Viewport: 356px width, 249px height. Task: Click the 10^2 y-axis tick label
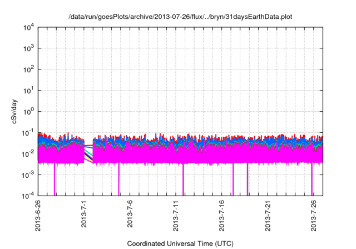pyautogui.click(x=28, y=69)
